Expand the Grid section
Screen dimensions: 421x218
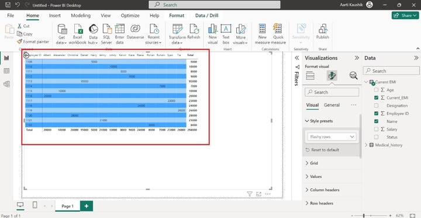tap(307, 163)
